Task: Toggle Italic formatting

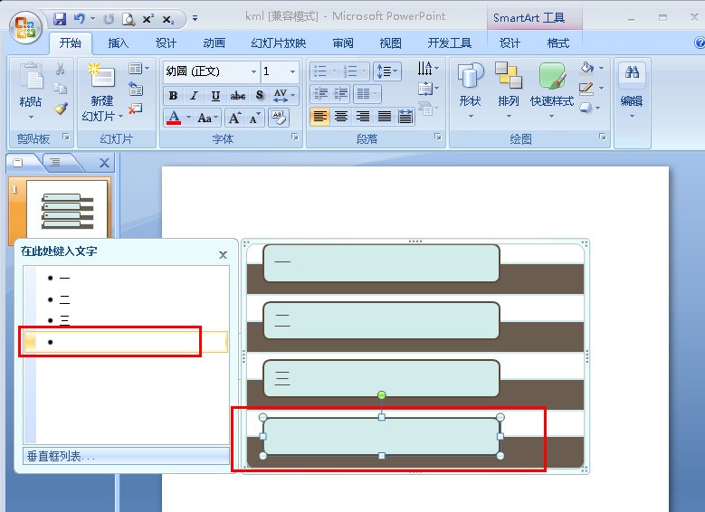Action: point(195,95)
